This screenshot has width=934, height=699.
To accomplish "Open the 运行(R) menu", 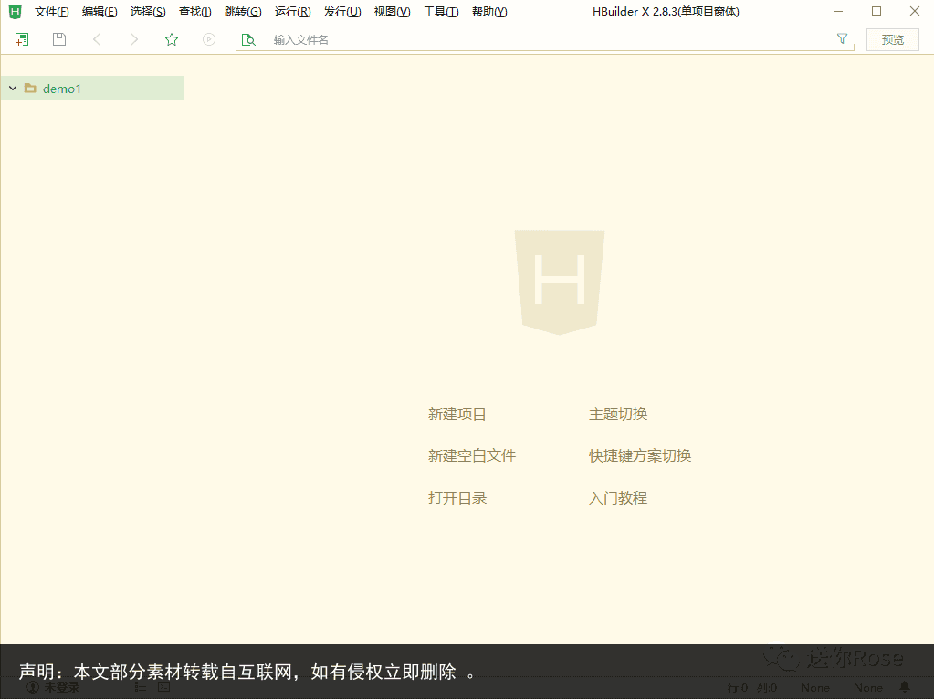I will 292,12.
